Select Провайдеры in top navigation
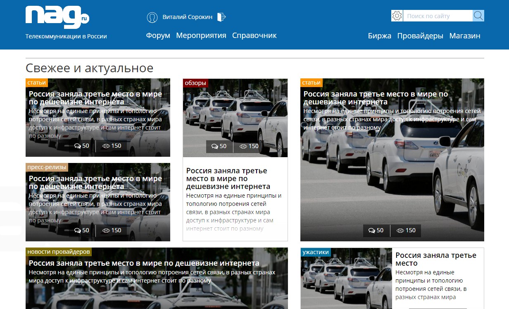509x309 pixels. tap(420, 36)
